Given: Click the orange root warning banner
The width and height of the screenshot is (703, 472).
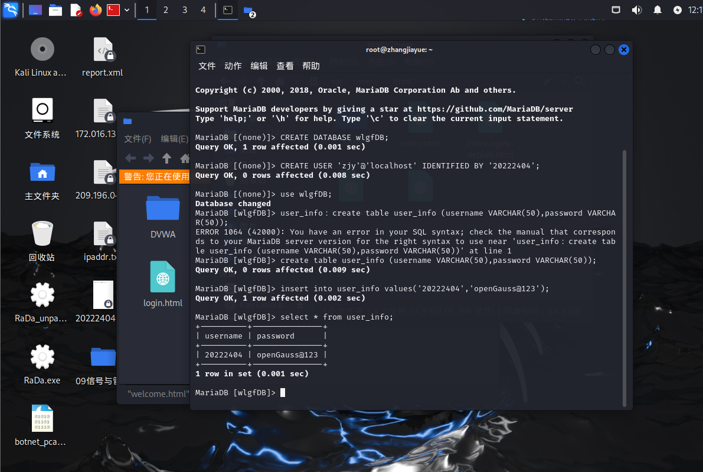Looking at the screenshot, I should [x=155, y=176].
